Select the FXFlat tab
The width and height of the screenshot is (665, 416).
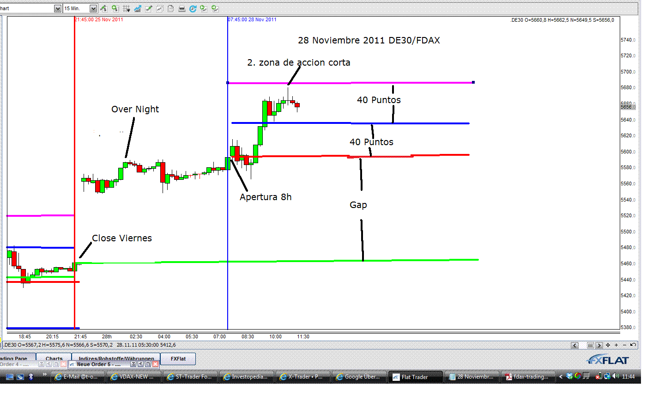(x=178, y=359)
